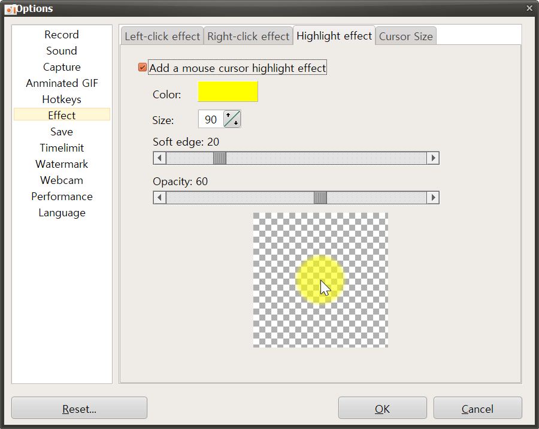539x429 pixels.
Task: Click the Soft edge slider right arrow
Action: pos(434,158)
